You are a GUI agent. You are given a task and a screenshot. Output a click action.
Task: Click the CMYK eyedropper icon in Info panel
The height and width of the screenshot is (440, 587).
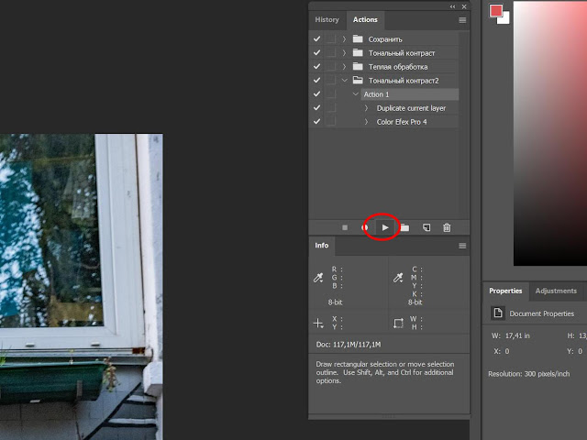point(398,278)
